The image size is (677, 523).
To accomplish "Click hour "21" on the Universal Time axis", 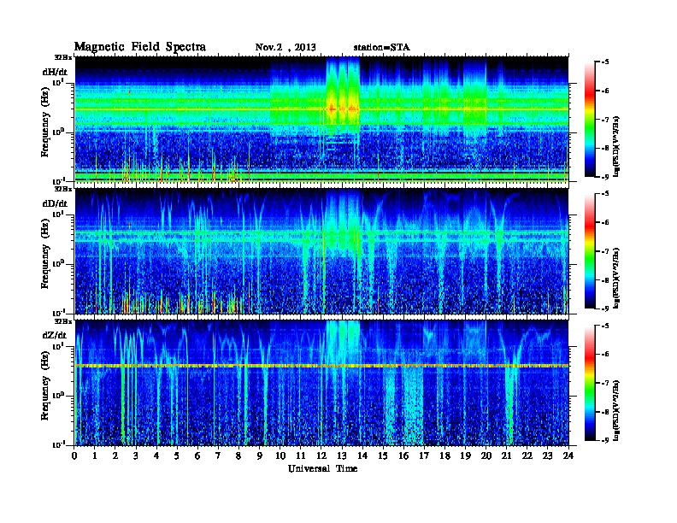I will coord(506,455).
